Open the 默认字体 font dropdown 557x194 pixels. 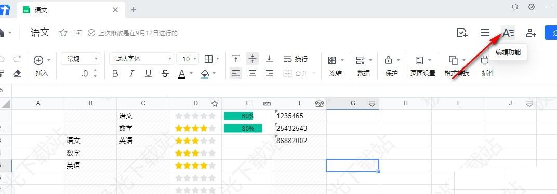[x=141, y=59]
